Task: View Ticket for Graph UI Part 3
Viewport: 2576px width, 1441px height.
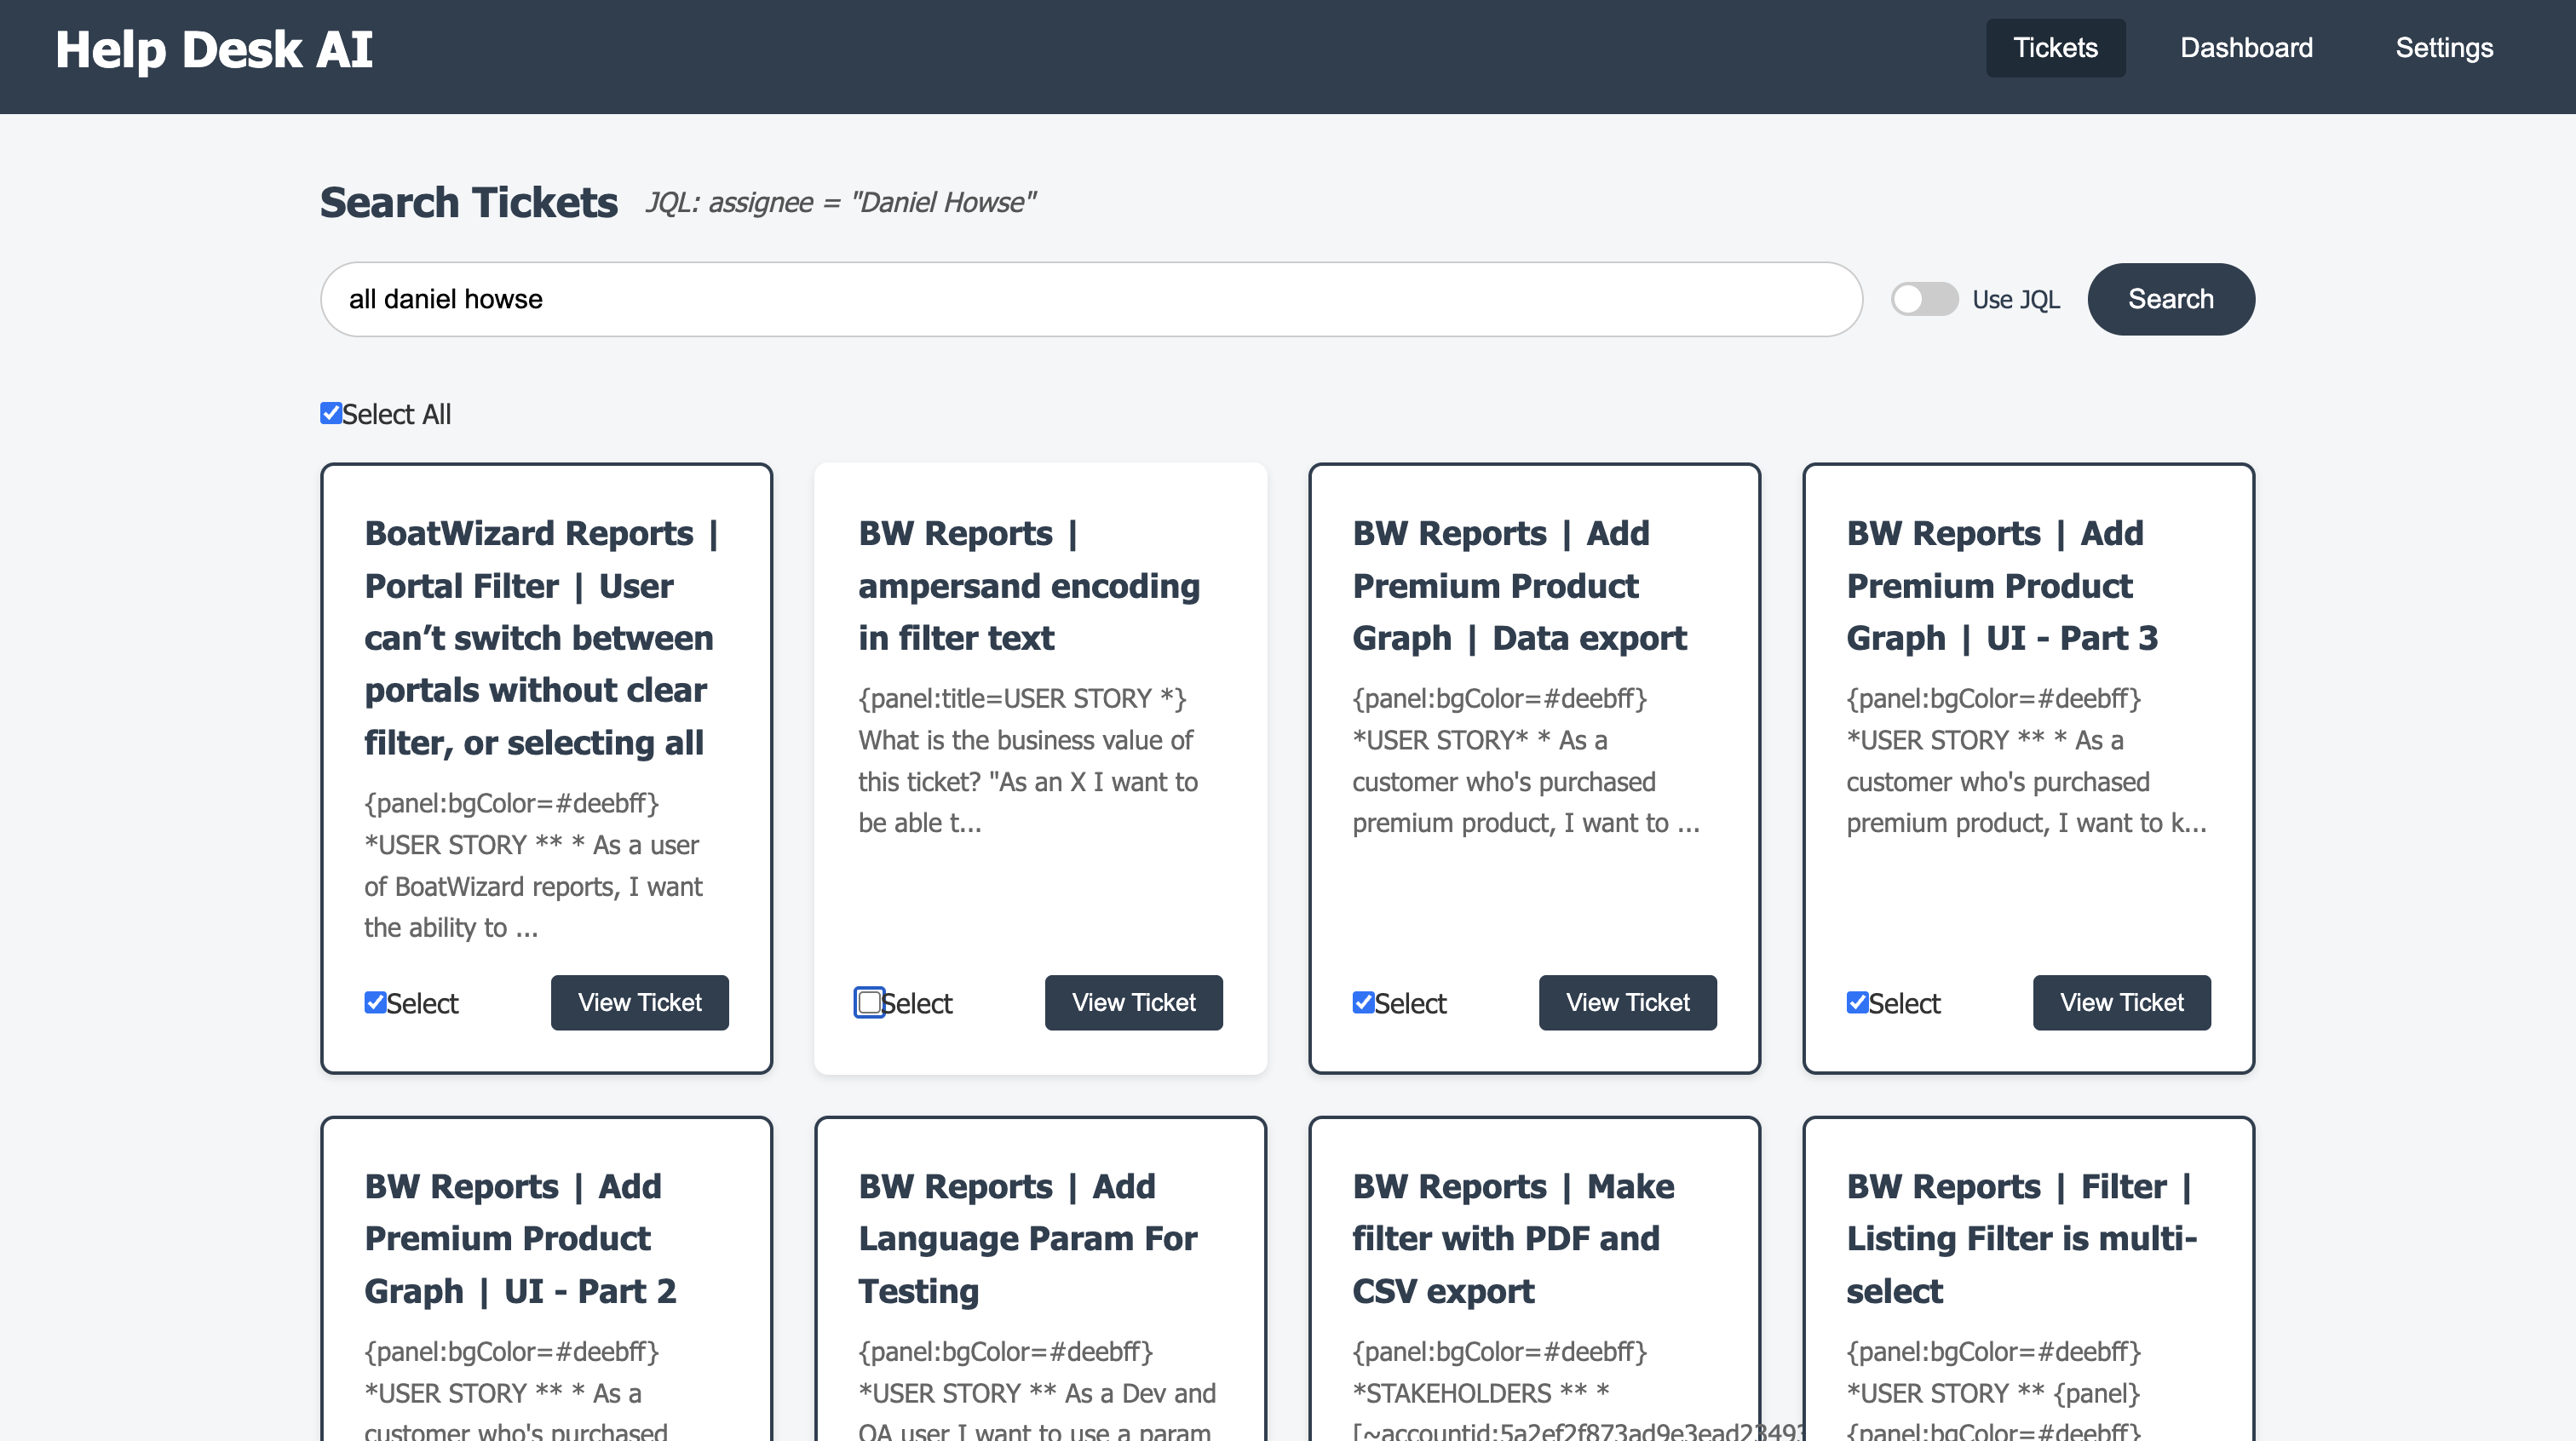Action: point(2121,1002)
